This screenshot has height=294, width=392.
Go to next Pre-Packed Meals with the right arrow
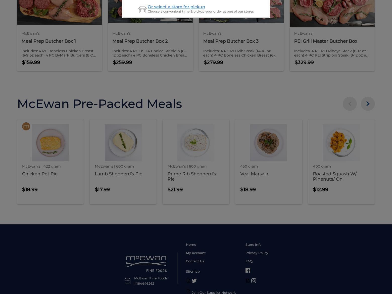[368, 104]
